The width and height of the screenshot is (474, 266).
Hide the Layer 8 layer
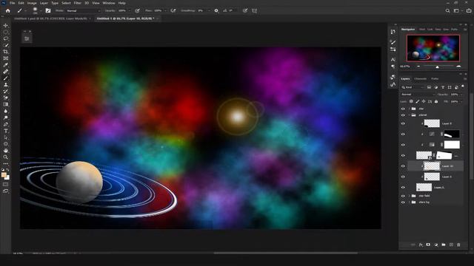click(403, 123)
